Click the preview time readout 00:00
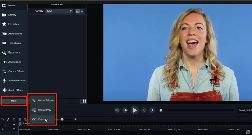252x135 pixels. (x=242, y=111)
